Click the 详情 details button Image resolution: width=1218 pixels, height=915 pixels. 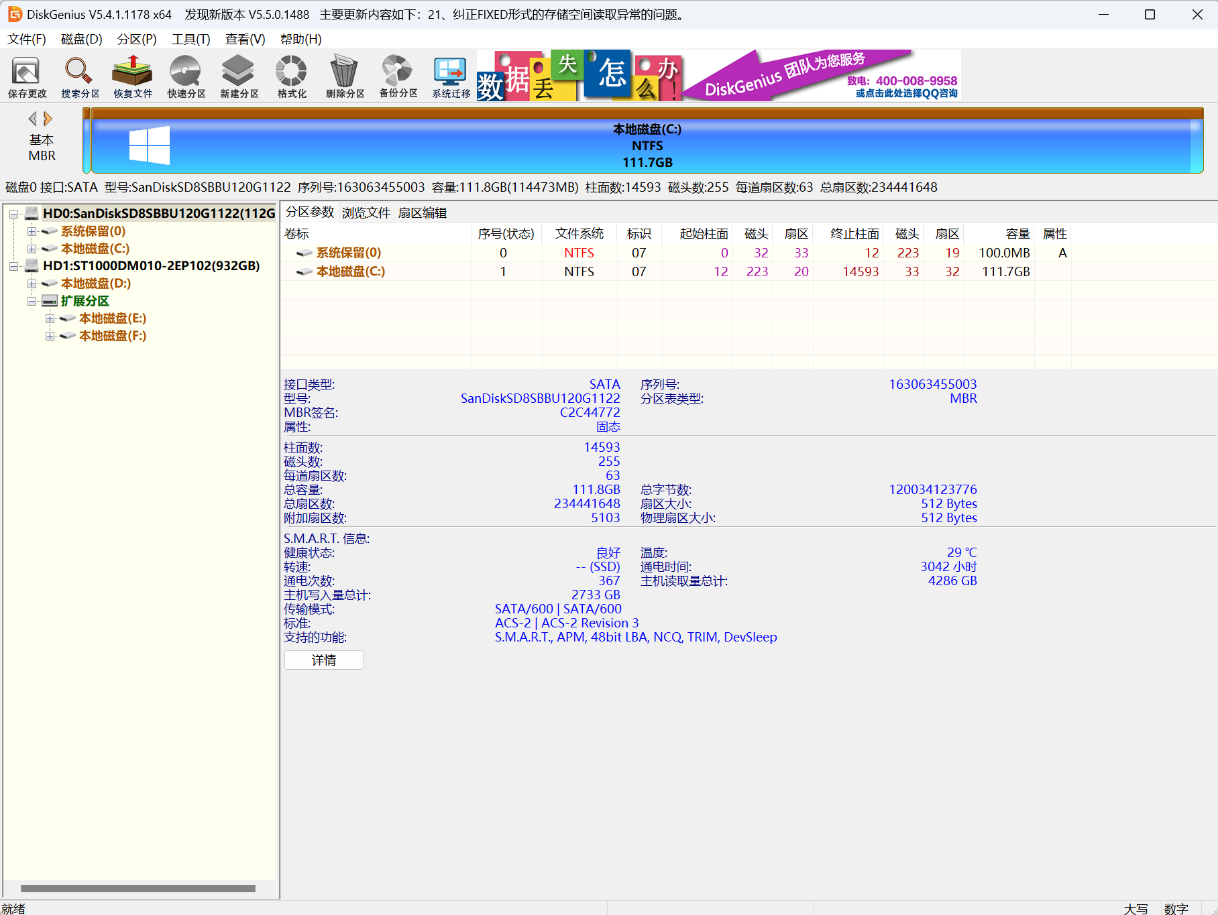click(x=324, y=660)
